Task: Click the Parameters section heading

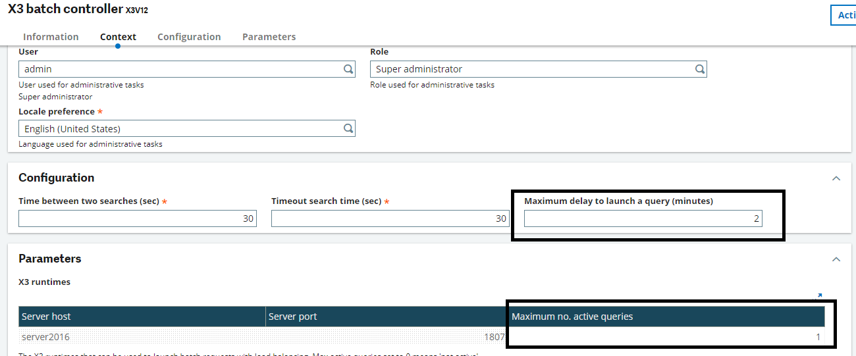Action: coord(50,259)
